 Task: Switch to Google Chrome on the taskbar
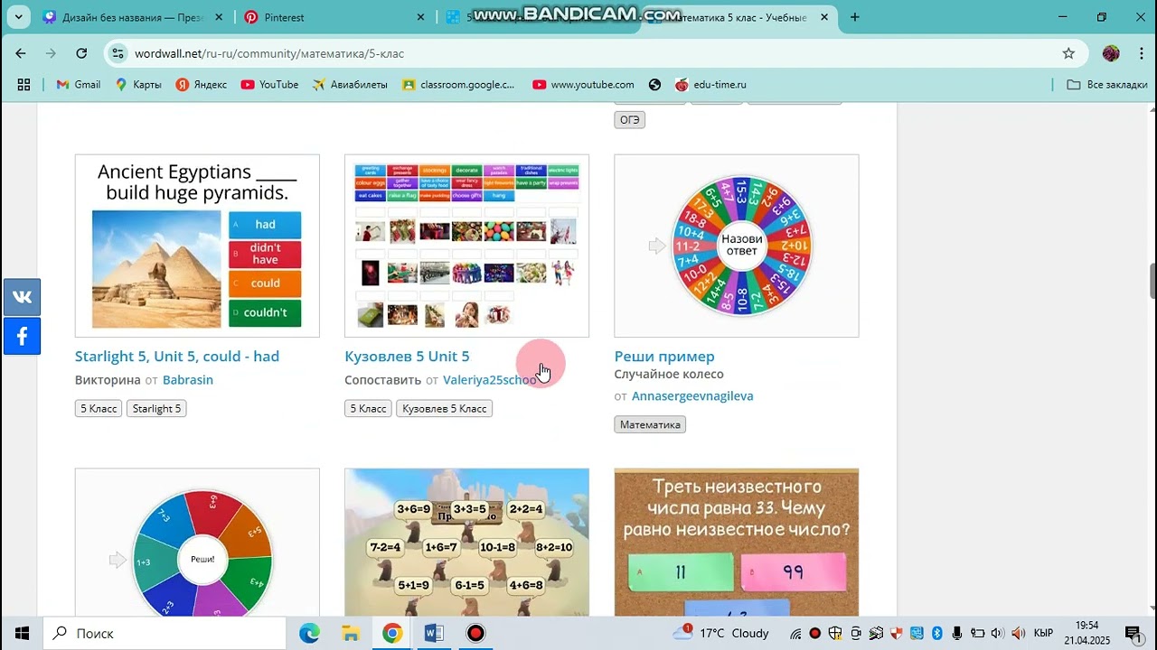pyautogui.click(x=392, y=633)
